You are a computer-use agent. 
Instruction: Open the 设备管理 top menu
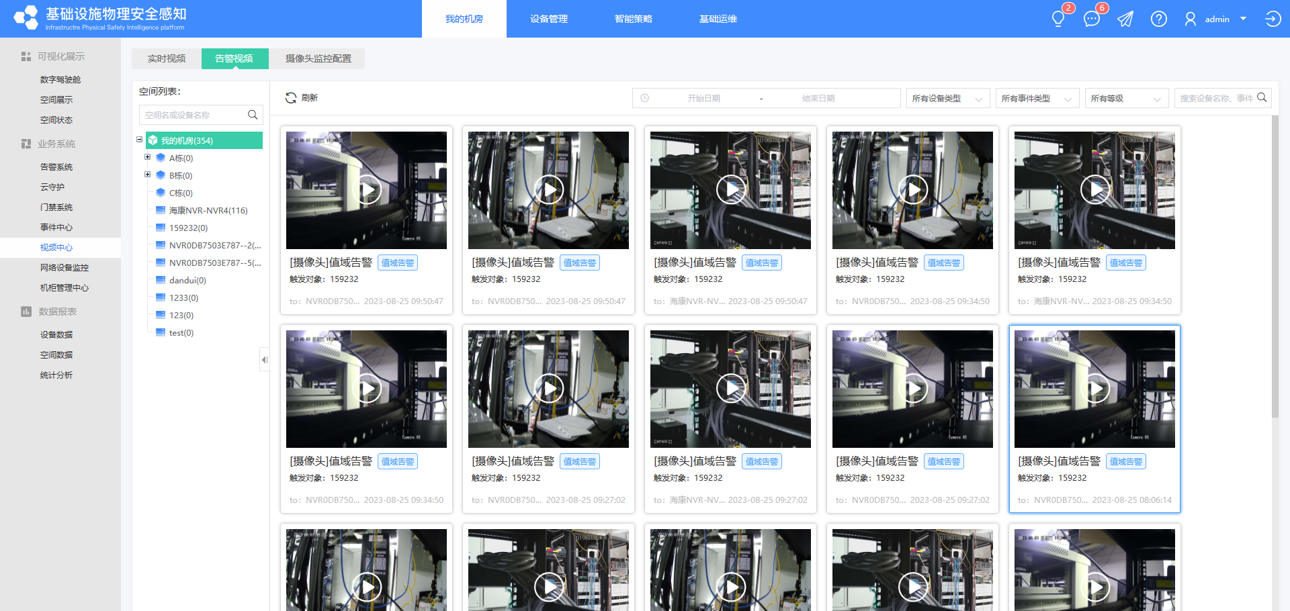click(549, 19)
